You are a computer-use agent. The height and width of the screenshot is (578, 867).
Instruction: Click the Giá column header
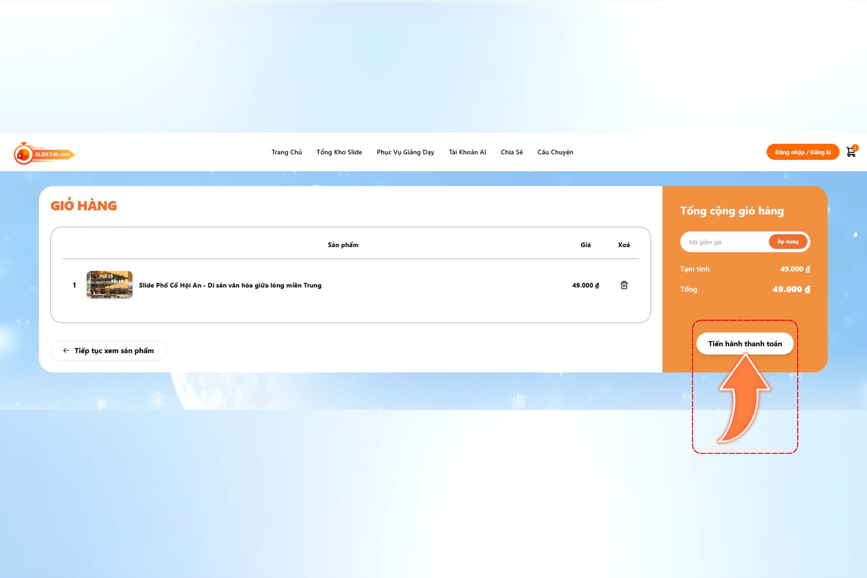pyautogui.click(x=586, y=245)
